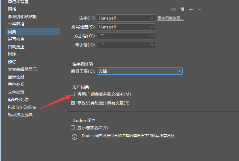Go to 参考线和粘贴板 settings category
The height and width of the screenshot is (161, 239).
[x=22, y=17]
